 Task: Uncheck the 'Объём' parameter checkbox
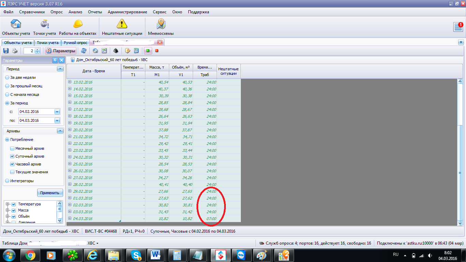[x=14, y=216]
